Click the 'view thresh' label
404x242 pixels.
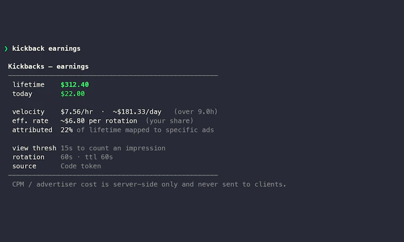(34, 148)
